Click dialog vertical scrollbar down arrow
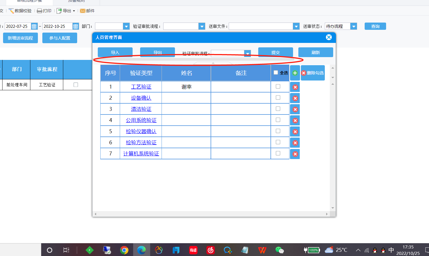Image resolution: width=429 pixels, height=256 pixels. pyautogui.click(x=333, y=208)
